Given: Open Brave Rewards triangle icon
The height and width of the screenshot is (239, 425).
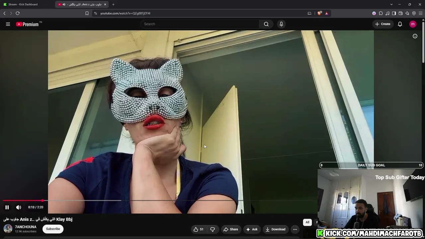Looking at the screenshot, I should pyautogui.click(x=327, y=13).
